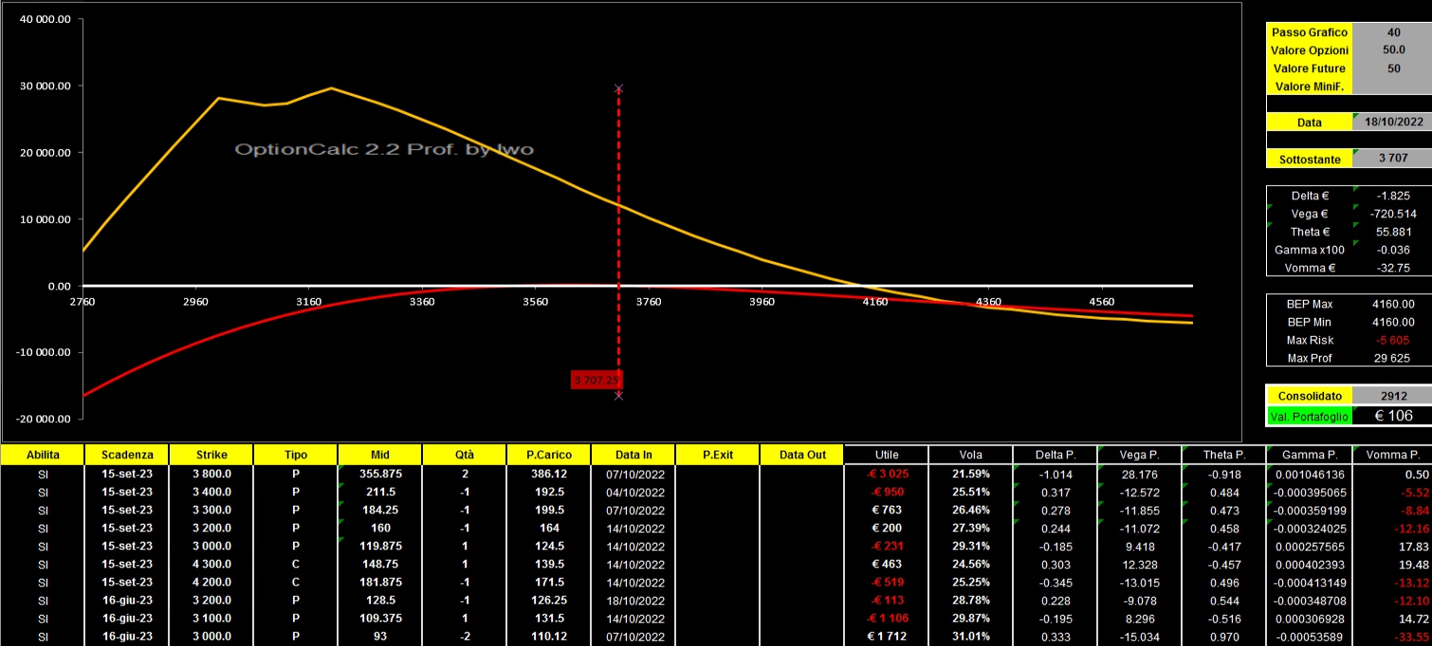Image resolution: width=1432 pixels, height=646 pixels.
Task: Click the Theta P. column header
Action: tap(1224, 454)
